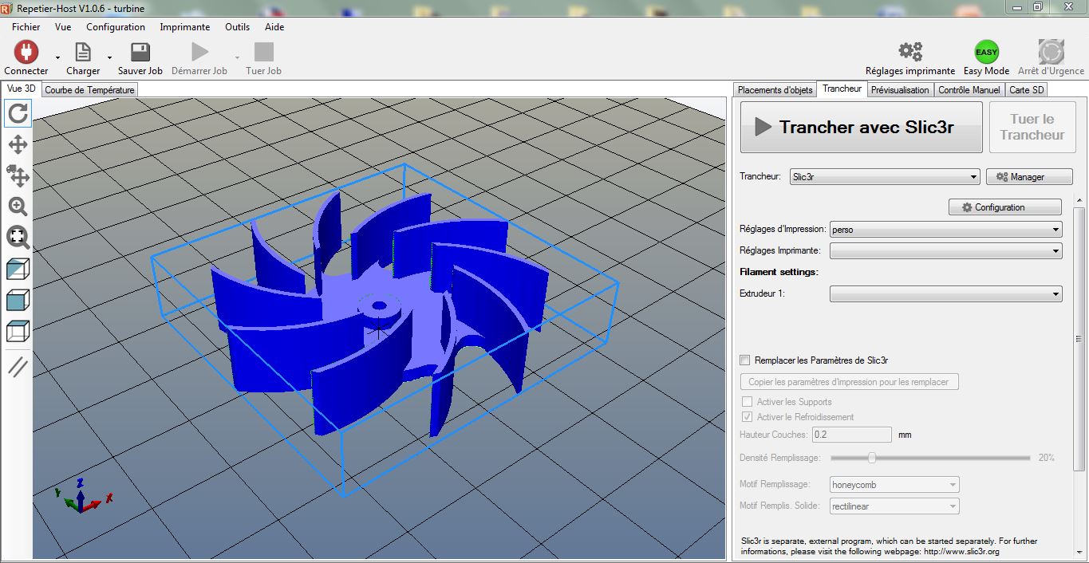
Task: Open the Extrudeur 1 dropdown
Action: pyautogui.click(x=946, y=294)
